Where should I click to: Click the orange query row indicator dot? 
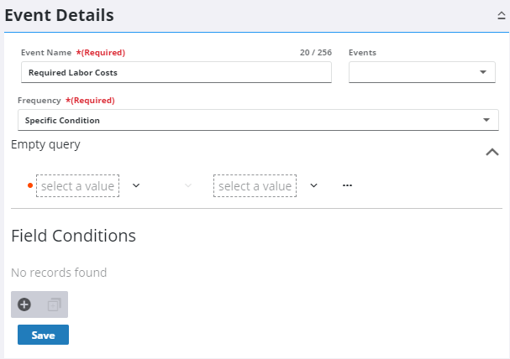31,185
